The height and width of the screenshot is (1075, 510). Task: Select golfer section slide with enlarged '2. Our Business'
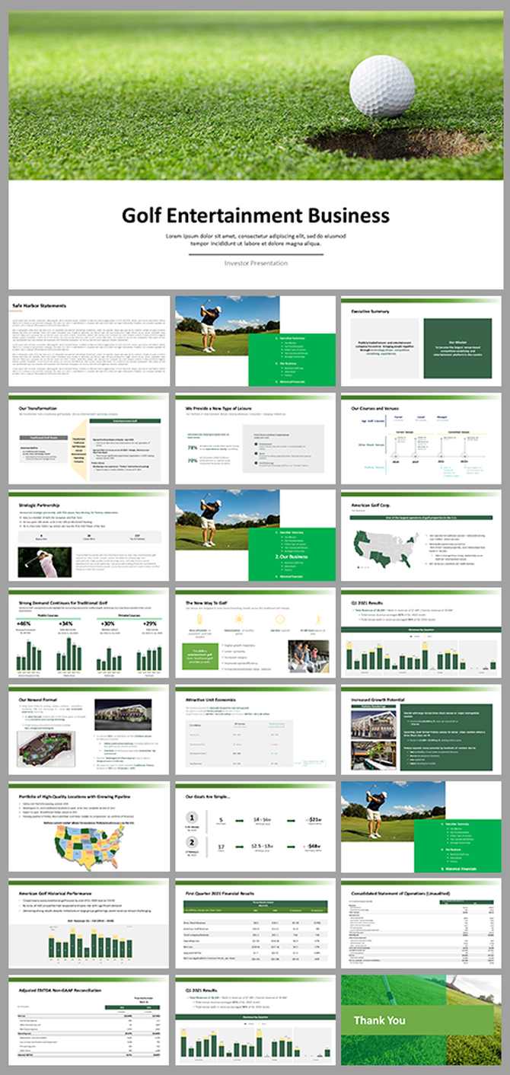255,535
